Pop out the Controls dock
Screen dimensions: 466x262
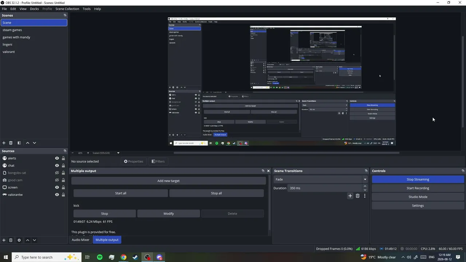click(x=463, y=171)
